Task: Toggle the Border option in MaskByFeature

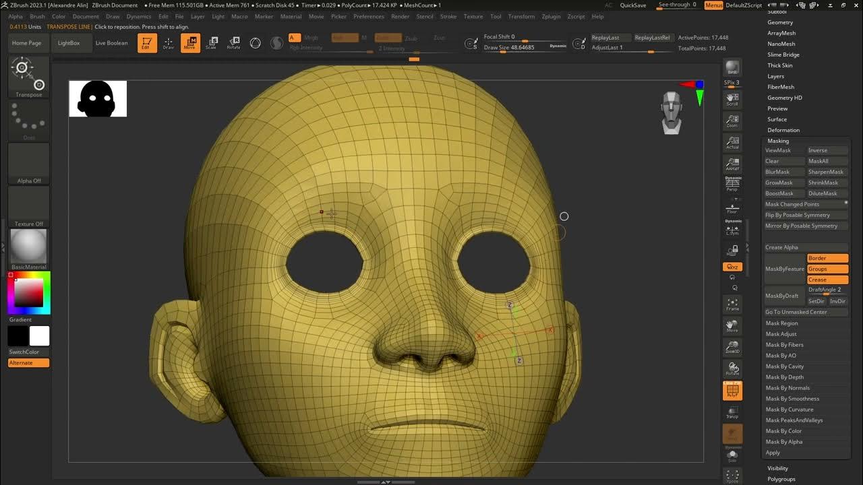Action: [x=827, y=258]
